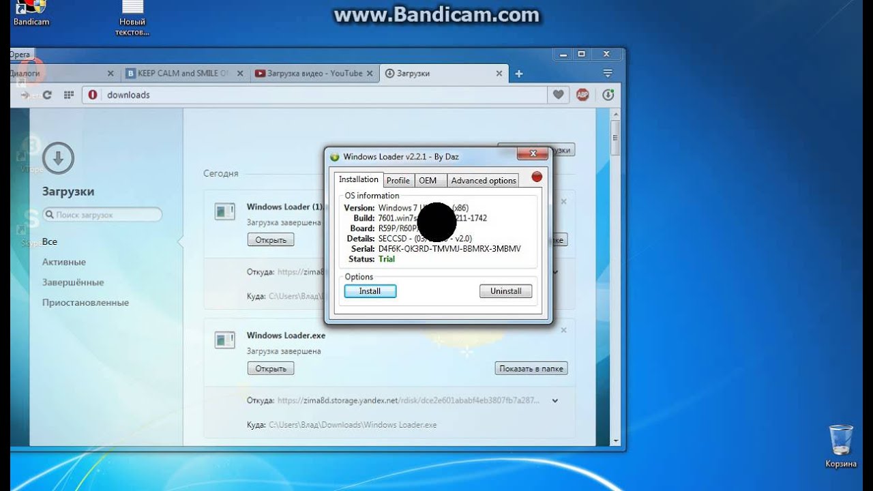Remove Windows Loader.exe from list
Viewport: 873px width, 491px height.
point(563,330)
